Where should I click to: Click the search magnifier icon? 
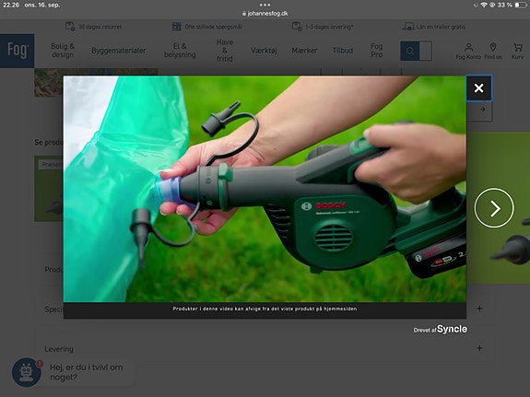coord(410,51)
